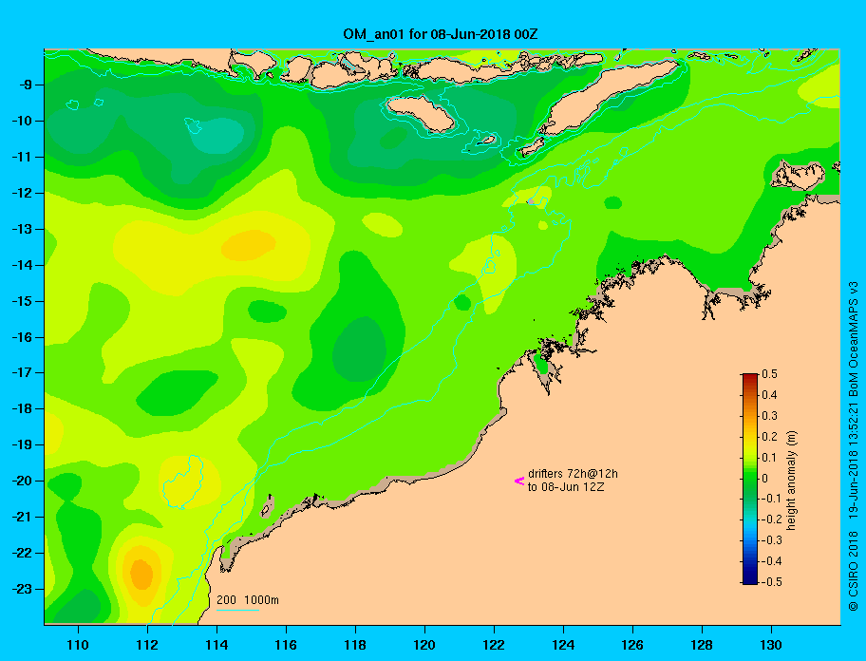The height and width of the screenshot is (661, 866).
Task: Click latitude axis label '-15'
Action: (22, 301)
